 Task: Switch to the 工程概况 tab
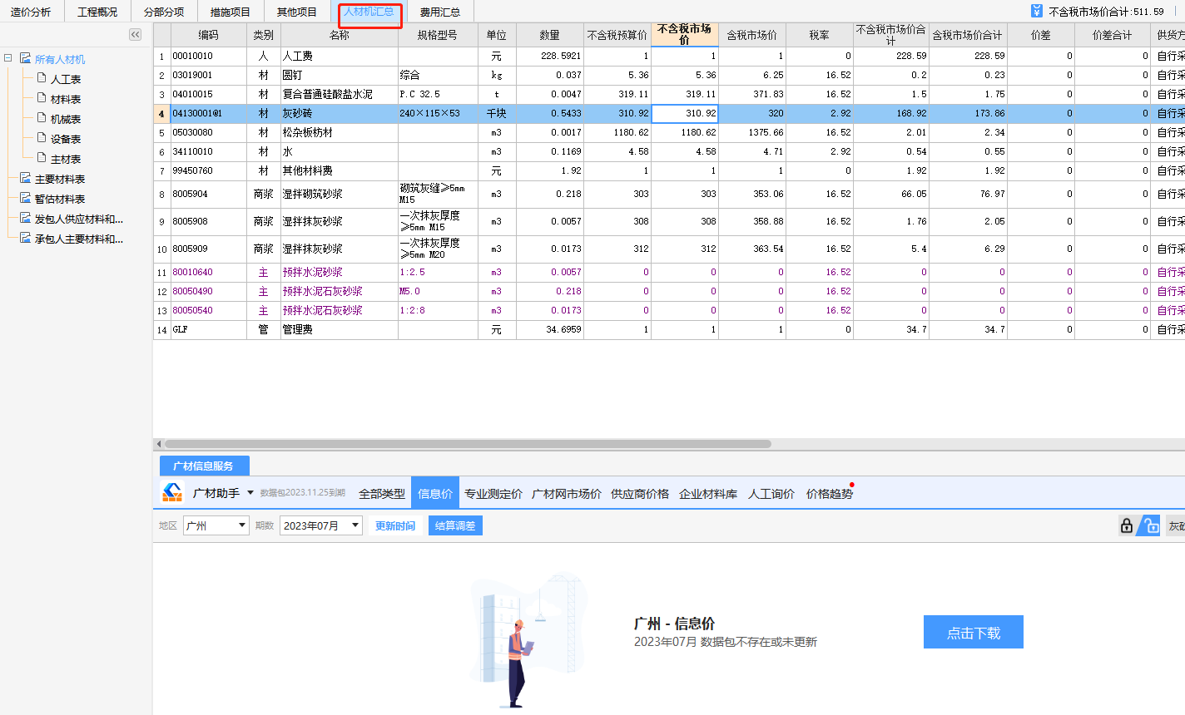click(97, 12)
